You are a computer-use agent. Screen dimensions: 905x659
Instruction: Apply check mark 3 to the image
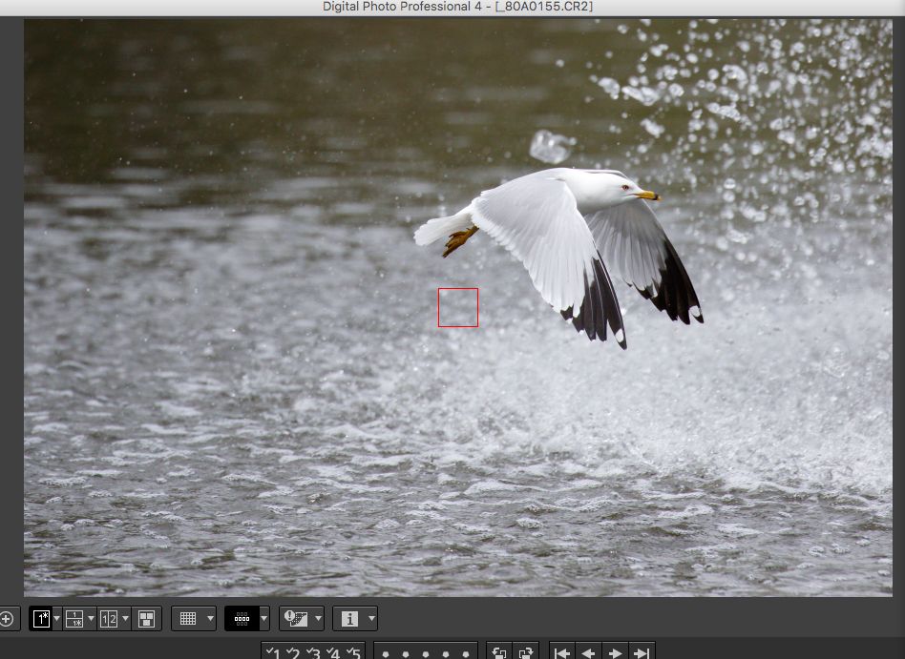[313, 653]
